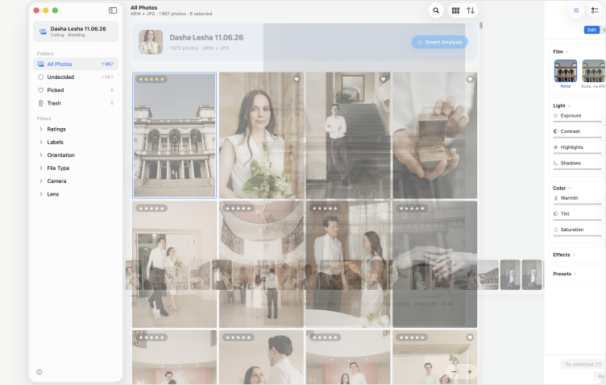Zoom in thumbnails with plus button
606x385 pixels.
470,372
